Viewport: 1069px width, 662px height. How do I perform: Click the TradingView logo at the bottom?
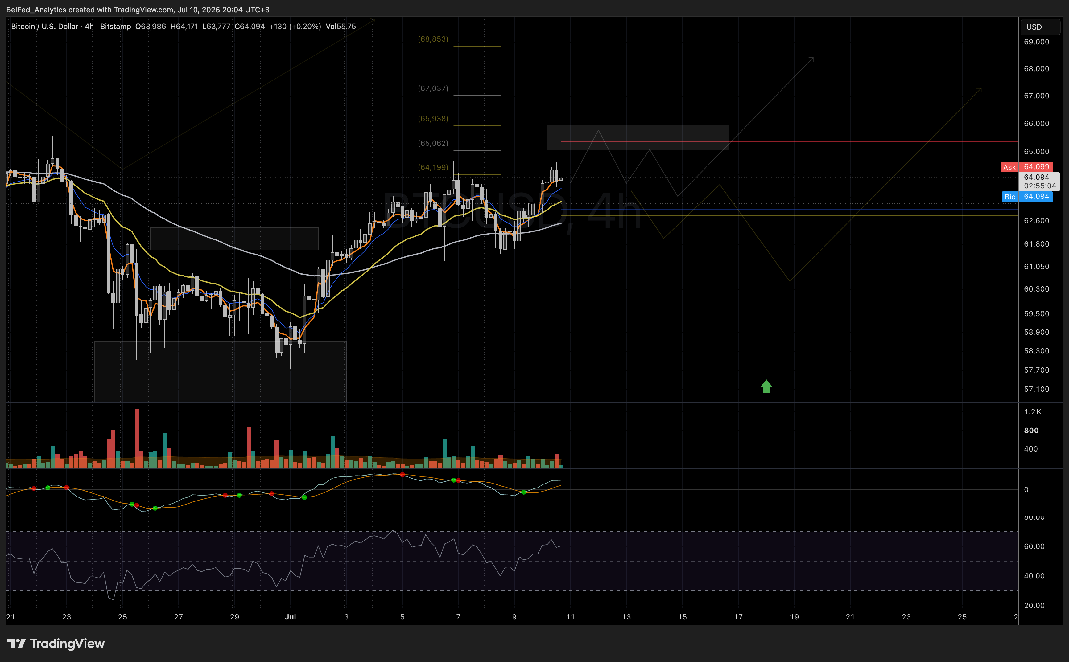coord(56,643)
